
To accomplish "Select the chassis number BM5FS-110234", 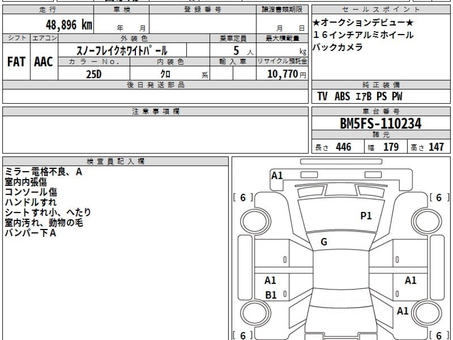I will pos(381,123).
